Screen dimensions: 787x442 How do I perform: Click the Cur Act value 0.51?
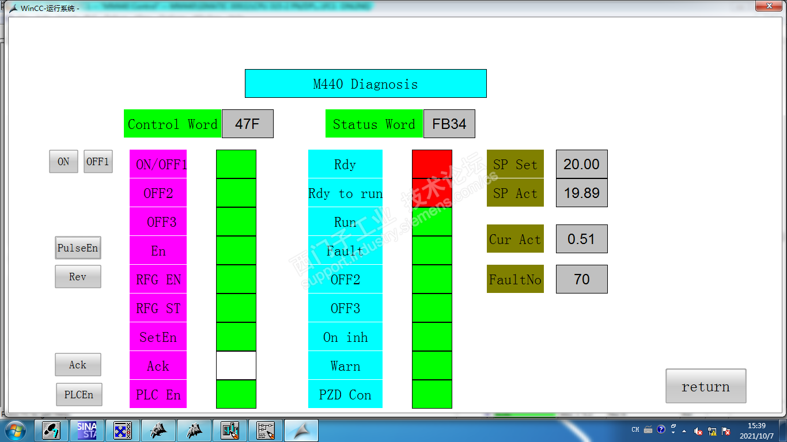point(582,239)
